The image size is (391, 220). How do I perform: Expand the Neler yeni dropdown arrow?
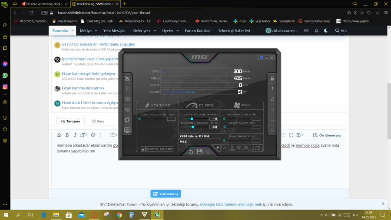point(155,31)
